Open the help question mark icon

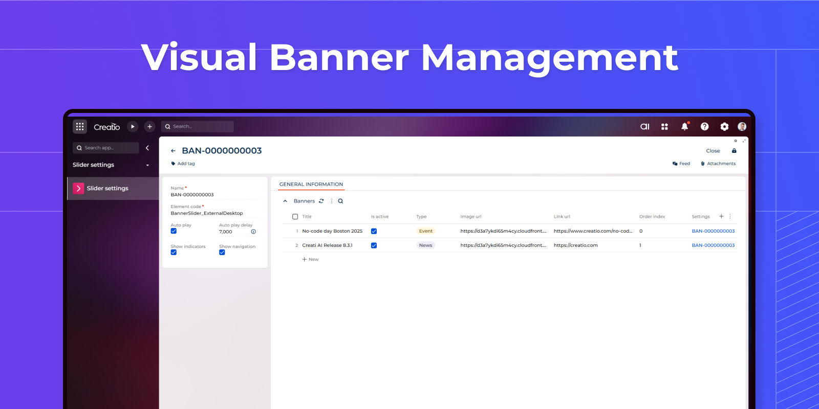(704, 126)
